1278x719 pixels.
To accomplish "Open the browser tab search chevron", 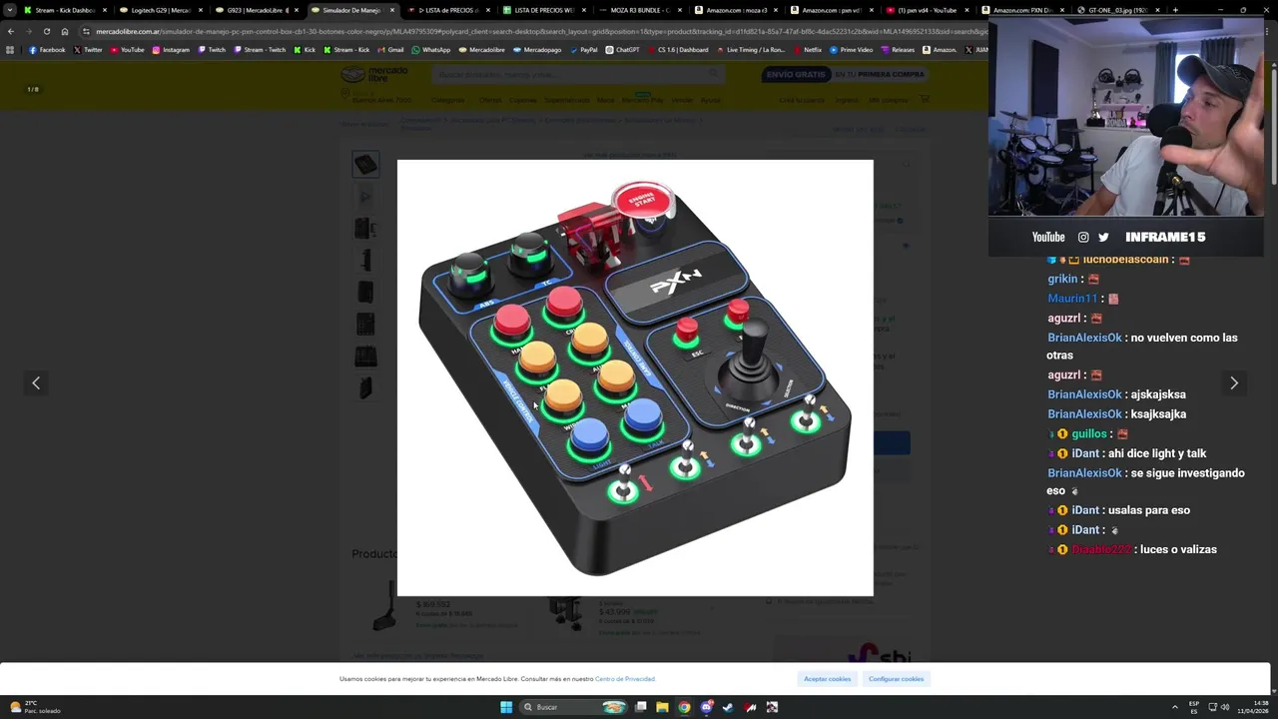I will point(10,10).
